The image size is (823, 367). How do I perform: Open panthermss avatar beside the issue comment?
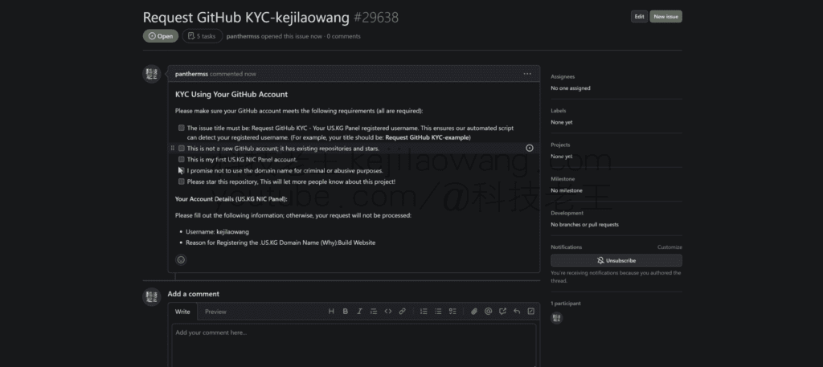tap(152, 74)
